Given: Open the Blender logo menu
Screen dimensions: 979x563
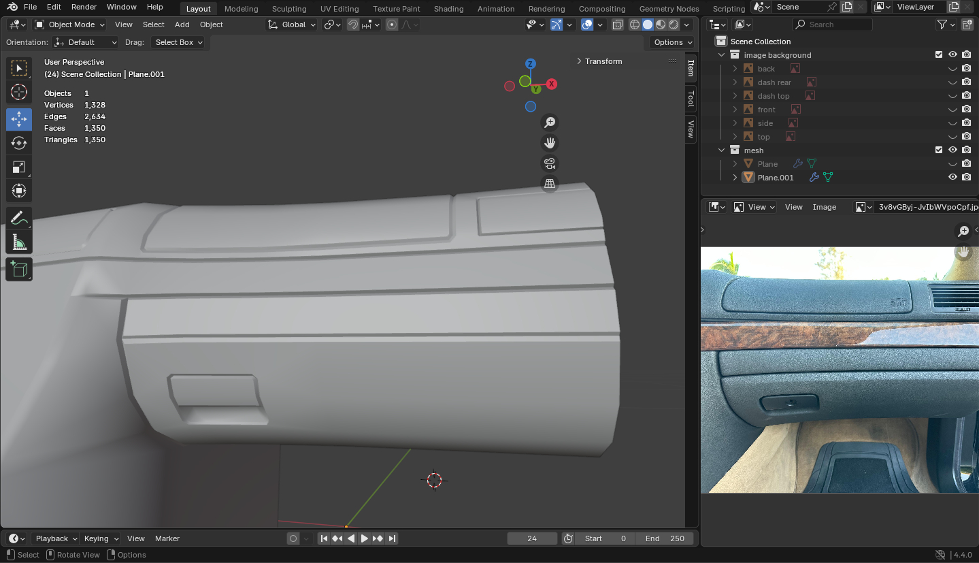Looking at the screenshot, I should 12,7.
